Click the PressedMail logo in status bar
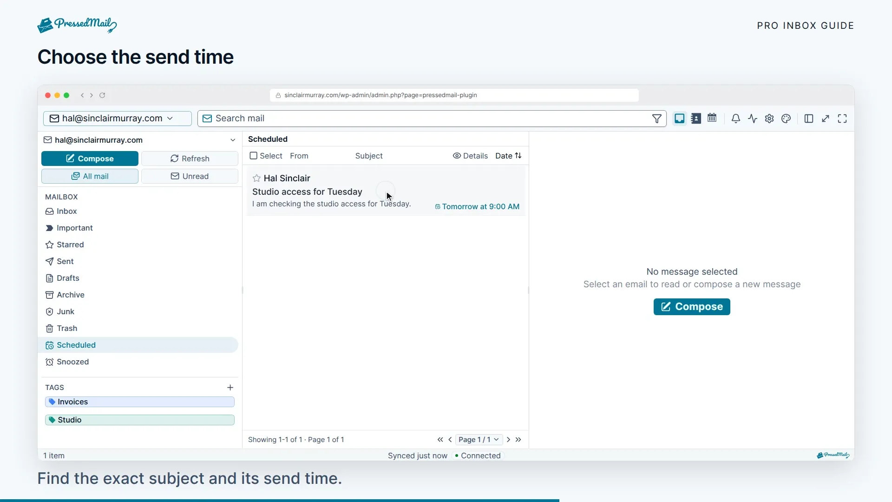 (833, 455)
